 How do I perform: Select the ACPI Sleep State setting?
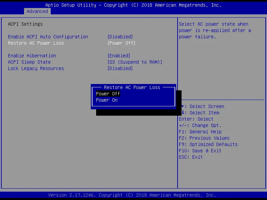[x=29, y=62]
